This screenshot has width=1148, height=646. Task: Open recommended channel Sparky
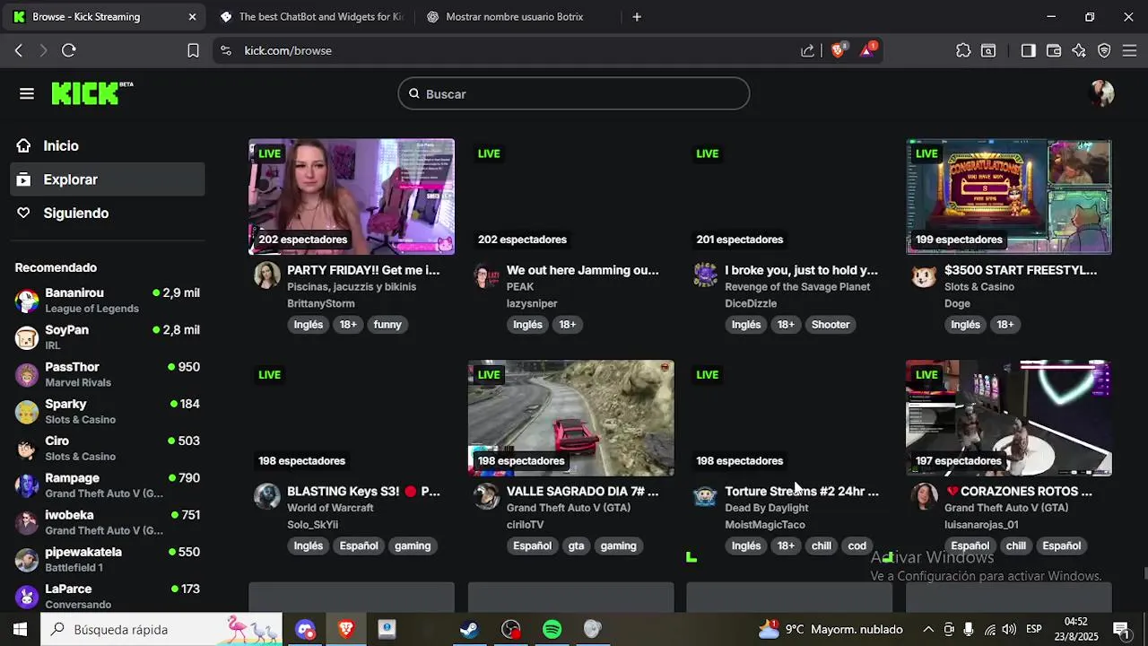click(x=108, y=411)
